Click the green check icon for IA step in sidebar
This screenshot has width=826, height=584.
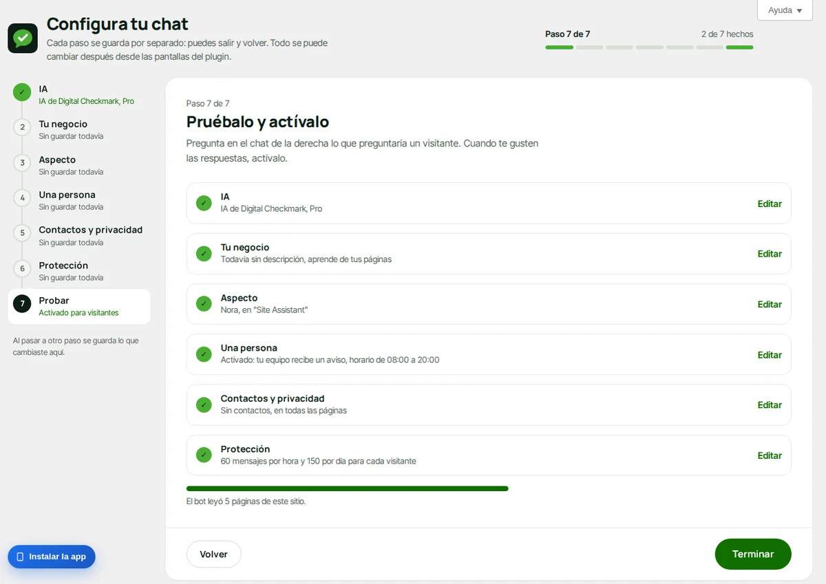click(22, 91)
